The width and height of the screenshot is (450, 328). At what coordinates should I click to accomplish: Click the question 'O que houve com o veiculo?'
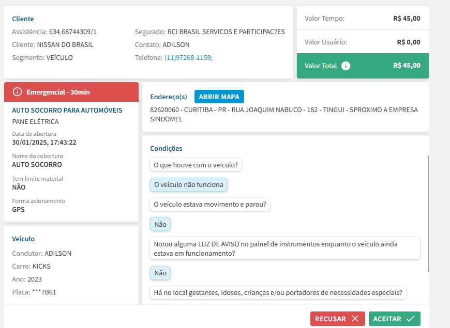tap(196, 165)
